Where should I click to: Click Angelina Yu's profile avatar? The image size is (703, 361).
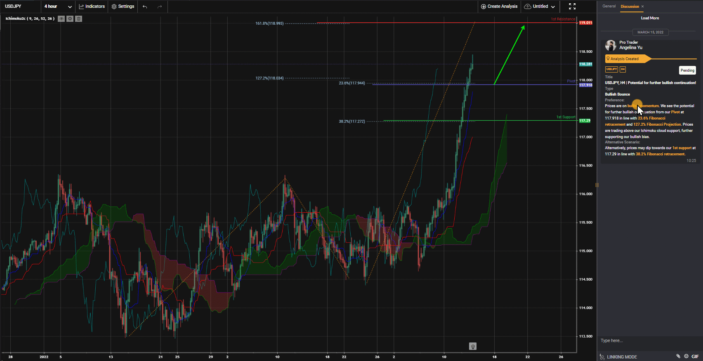[x=611, y=45]
